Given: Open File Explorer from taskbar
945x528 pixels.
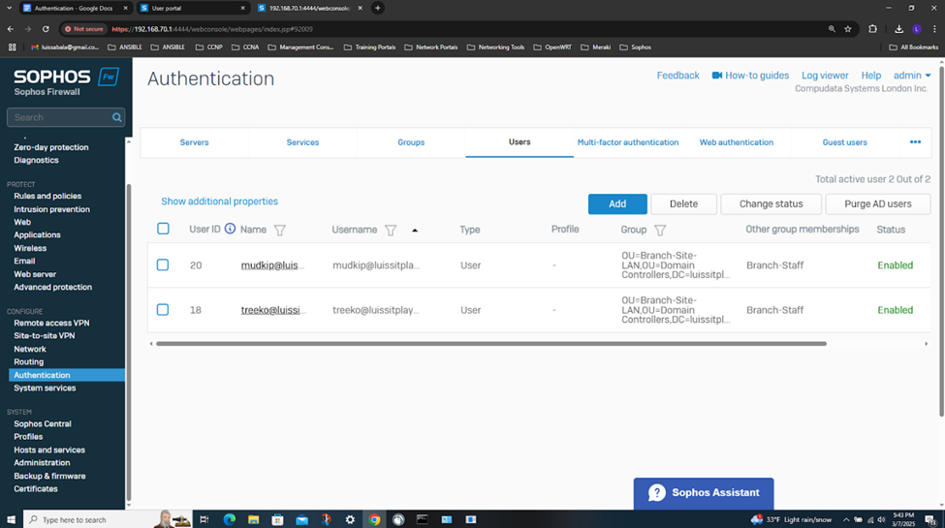Looking at the screenshot, I should [x=253, y=519].
